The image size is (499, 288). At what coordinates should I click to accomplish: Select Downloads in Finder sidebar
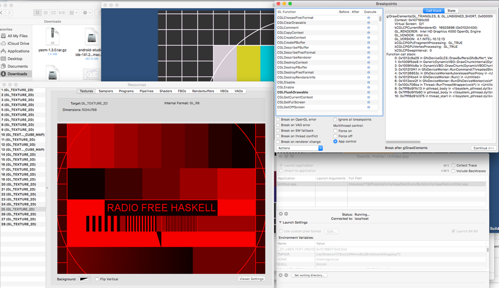[16, 74]
